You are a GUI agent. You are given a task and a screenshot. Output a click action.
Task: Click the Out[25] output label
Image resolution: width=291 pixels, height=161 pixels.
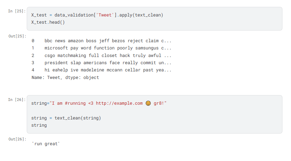(17, 36)
